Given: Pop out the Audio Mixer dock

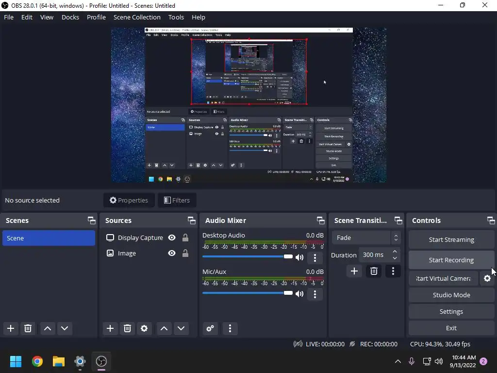Looking at the screenshot, I should [x=320, y=220].
